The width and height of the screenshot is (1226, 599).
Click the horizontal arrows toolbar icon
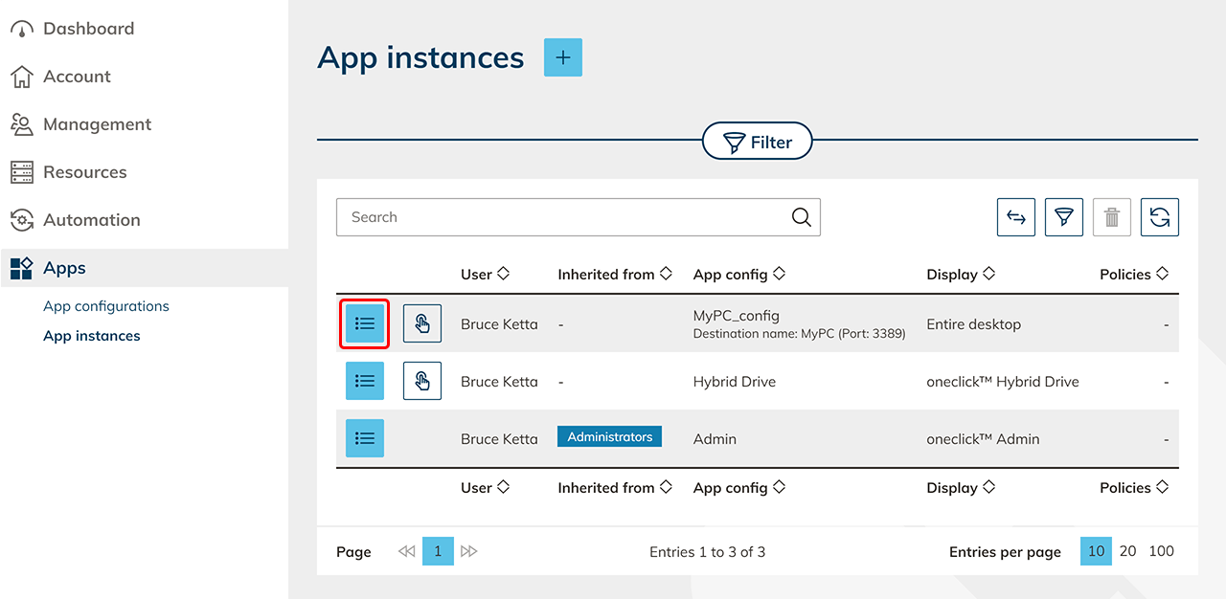coord(1015,217)
